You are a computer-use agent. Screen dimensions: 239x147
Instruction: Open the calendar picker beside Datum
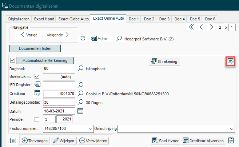coord(80,111)
